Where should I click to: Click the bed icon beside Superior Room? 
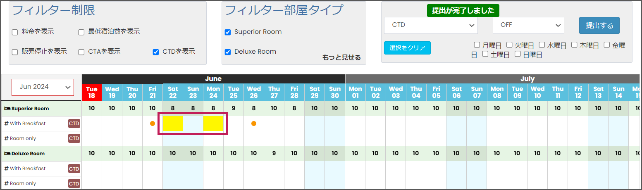coord(7,109)
